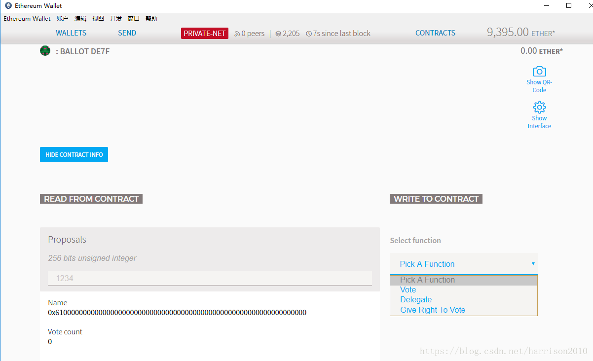Choose Delegate from the function list

tap(464, 300)
